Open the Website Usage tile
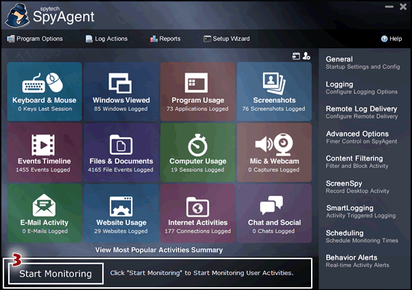 click(121, 213)
